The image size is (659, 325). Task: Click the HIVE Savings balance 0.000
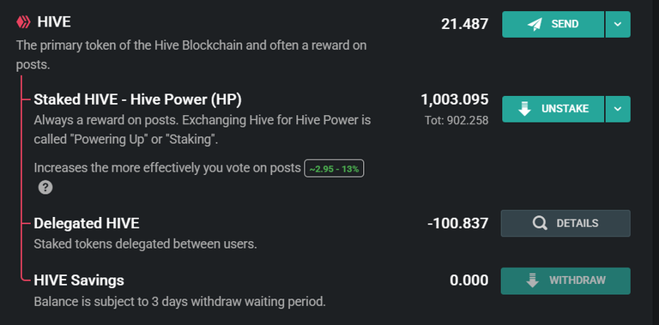(x=469, y=280)
